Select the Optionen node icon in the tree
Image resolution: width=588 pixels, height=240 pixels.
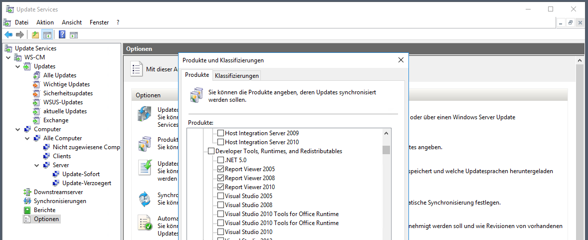[x=27, y=219]
